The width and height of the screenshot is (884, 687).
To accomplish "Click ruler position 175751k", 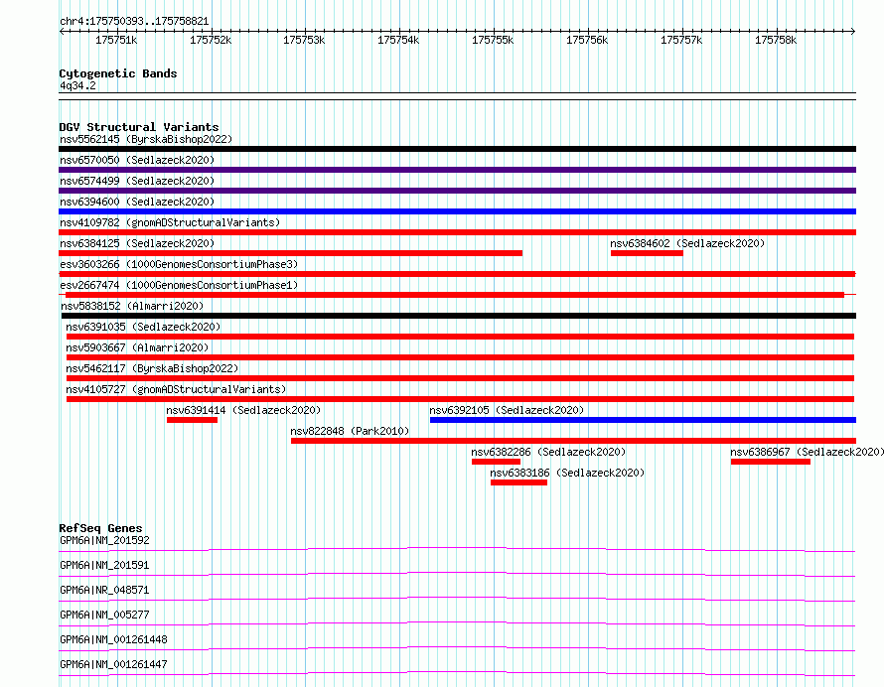I will click(x=116, y=40).
